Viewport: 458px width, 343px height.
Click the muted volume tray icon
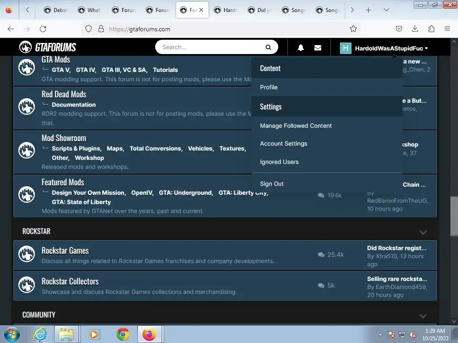[x=413, y=335]
